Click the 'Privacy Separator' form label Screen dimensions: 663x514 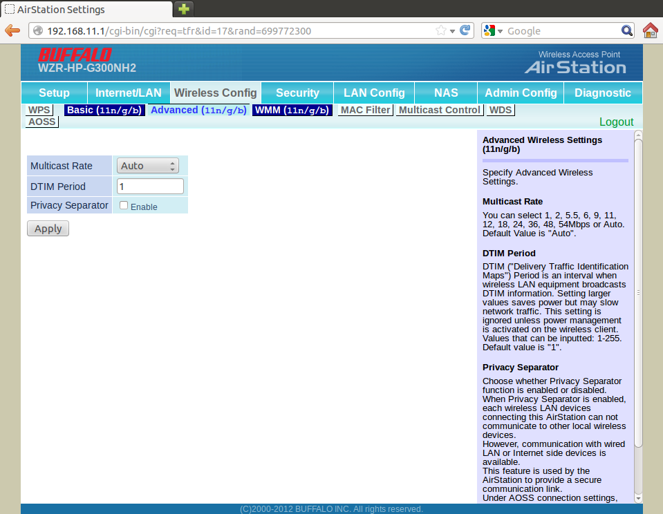point(69,205)
